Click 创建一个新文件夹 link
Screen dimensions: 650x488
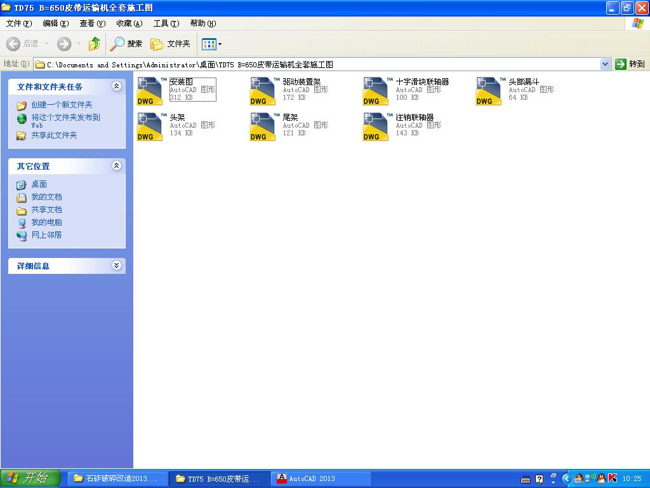point(62,105)
